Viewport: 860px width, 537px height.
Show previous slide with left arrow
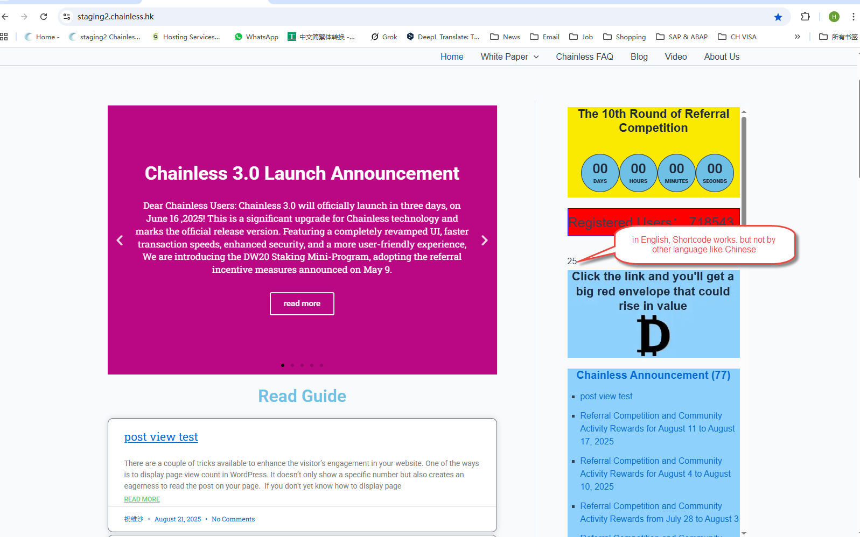click(120, 241)
